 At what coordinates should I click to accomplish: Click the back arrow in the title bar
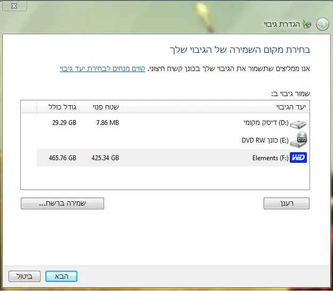(x=322, y=24)
